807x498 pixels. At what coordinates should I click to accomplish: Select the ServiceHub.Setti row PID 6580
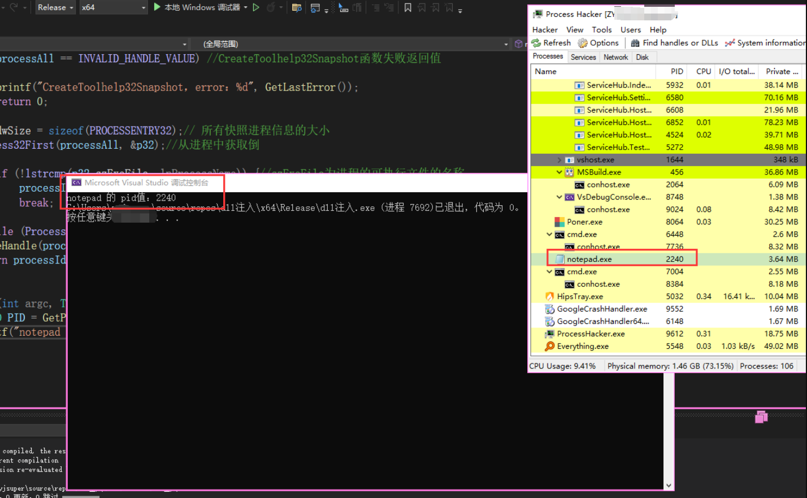click(667, 97)
